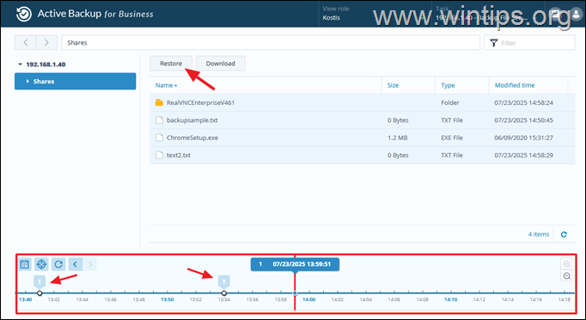Select the text2.txt file icon
Viewport: 586px width, 320px height.
tap(159, 155)
